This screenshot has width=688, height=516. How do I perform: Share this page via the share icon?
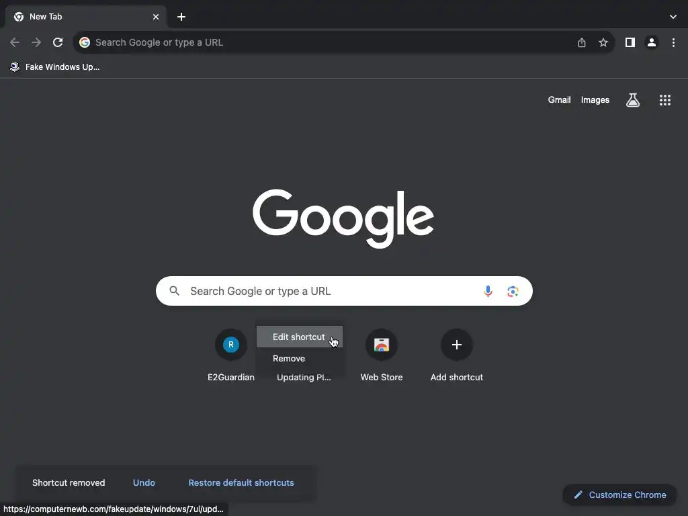[582, 42]
